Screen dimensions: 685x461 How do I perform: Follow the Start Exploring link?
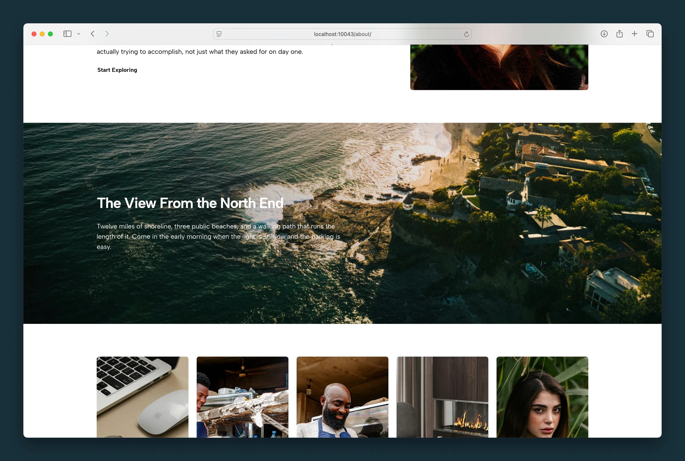[x=117, y=70]
